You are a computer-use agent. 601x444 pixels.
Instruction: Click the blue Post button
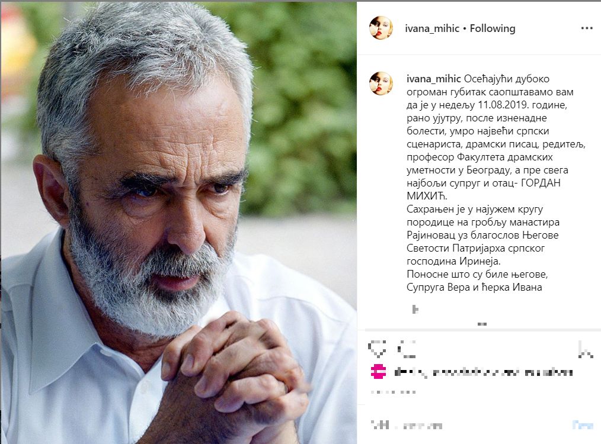(583, 424)
